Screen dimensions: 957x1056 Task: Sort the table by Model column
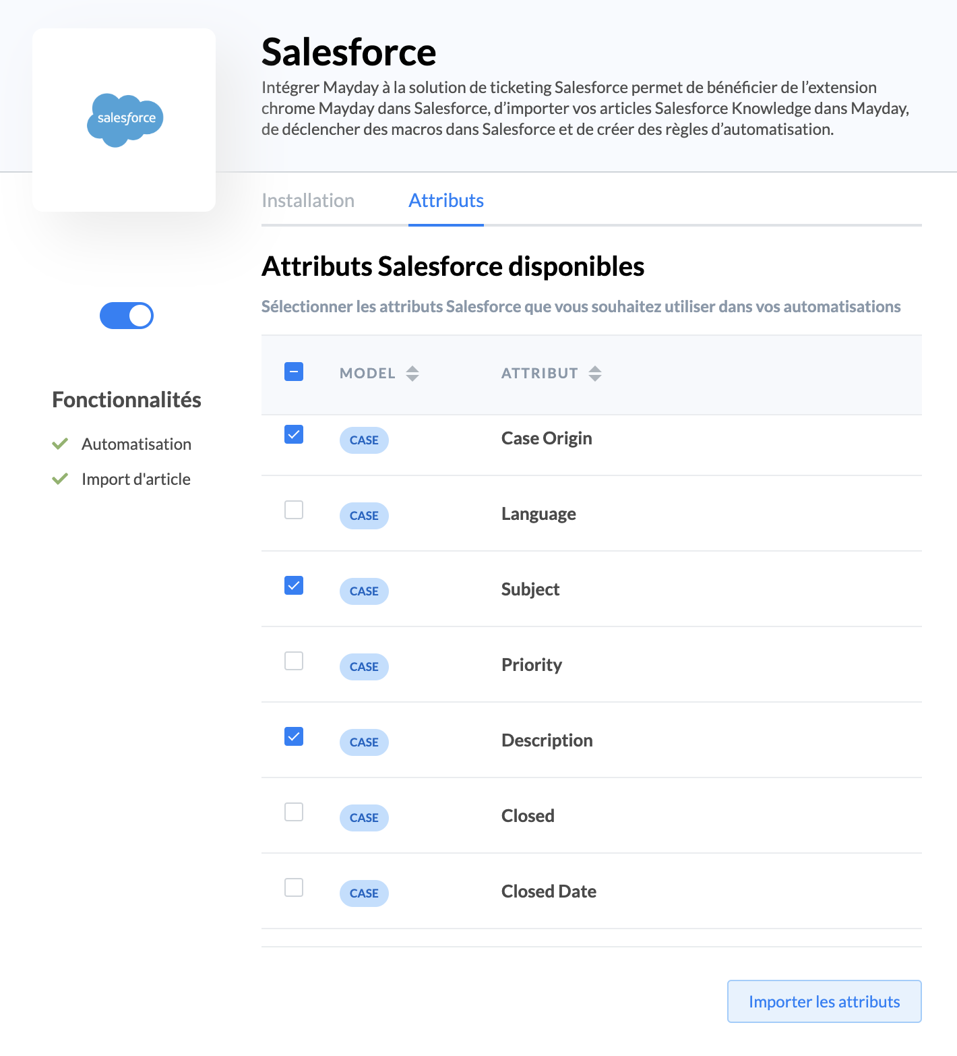[412, 374]
